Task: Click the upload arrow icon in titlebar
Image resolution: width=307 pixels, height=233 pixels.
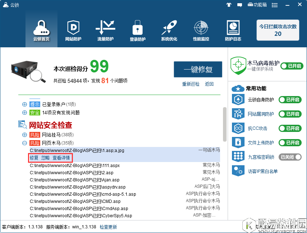Action: (x=229, y=5)
